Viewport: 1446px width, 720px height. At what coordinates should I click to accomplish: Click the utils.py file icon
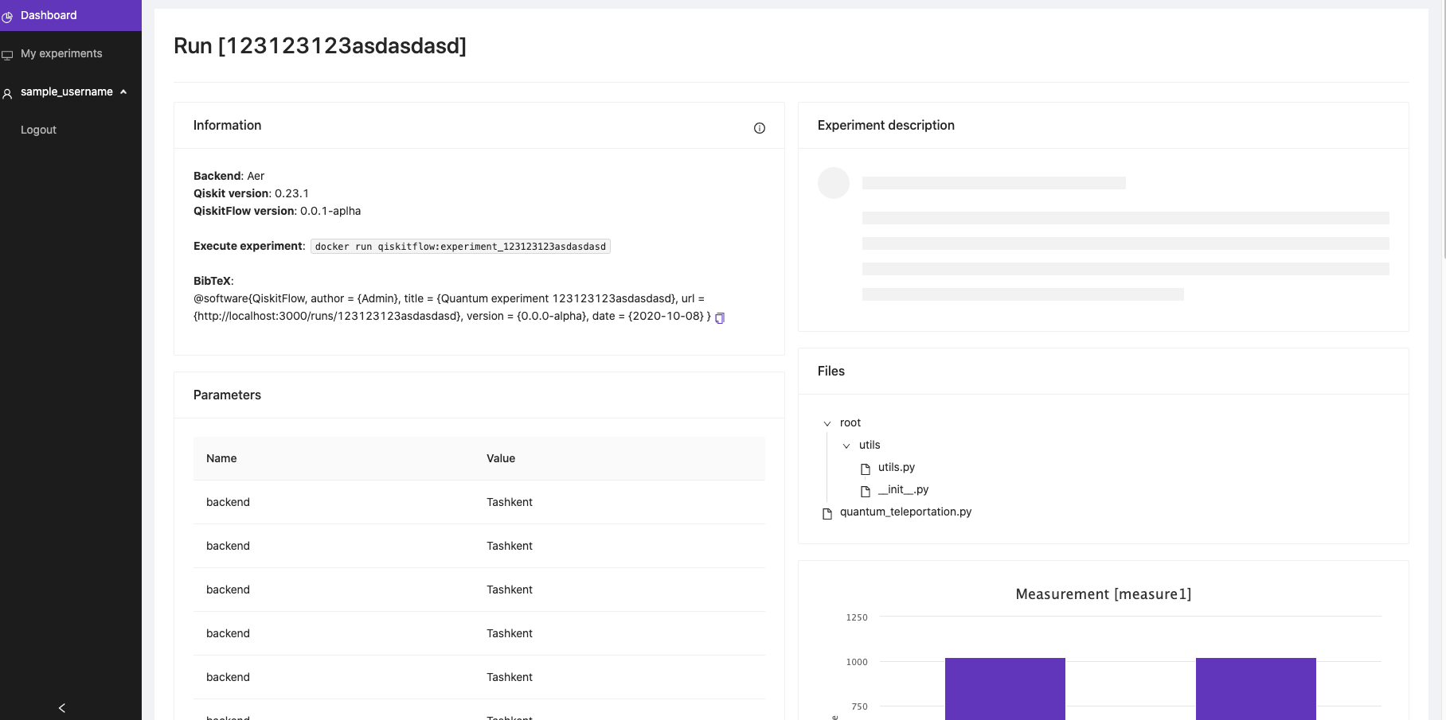tap(866, 469)
